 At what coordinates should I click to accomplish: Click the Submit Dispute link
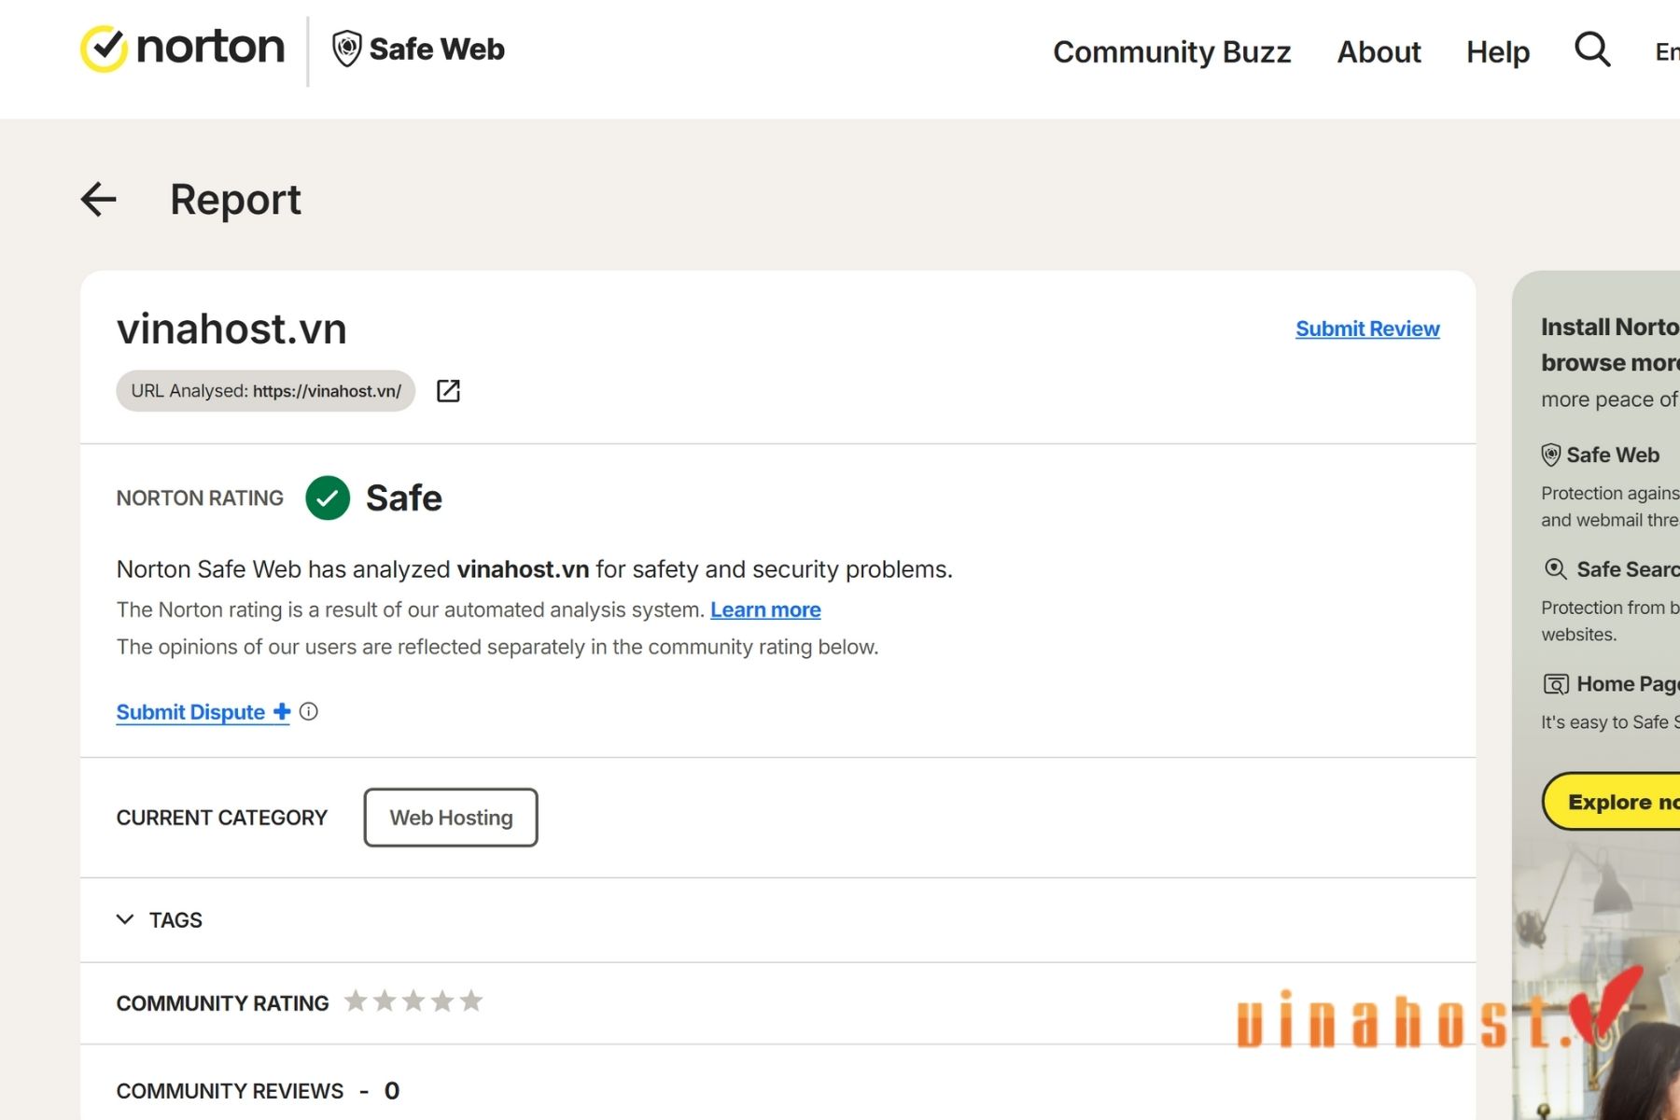[203, 712]
